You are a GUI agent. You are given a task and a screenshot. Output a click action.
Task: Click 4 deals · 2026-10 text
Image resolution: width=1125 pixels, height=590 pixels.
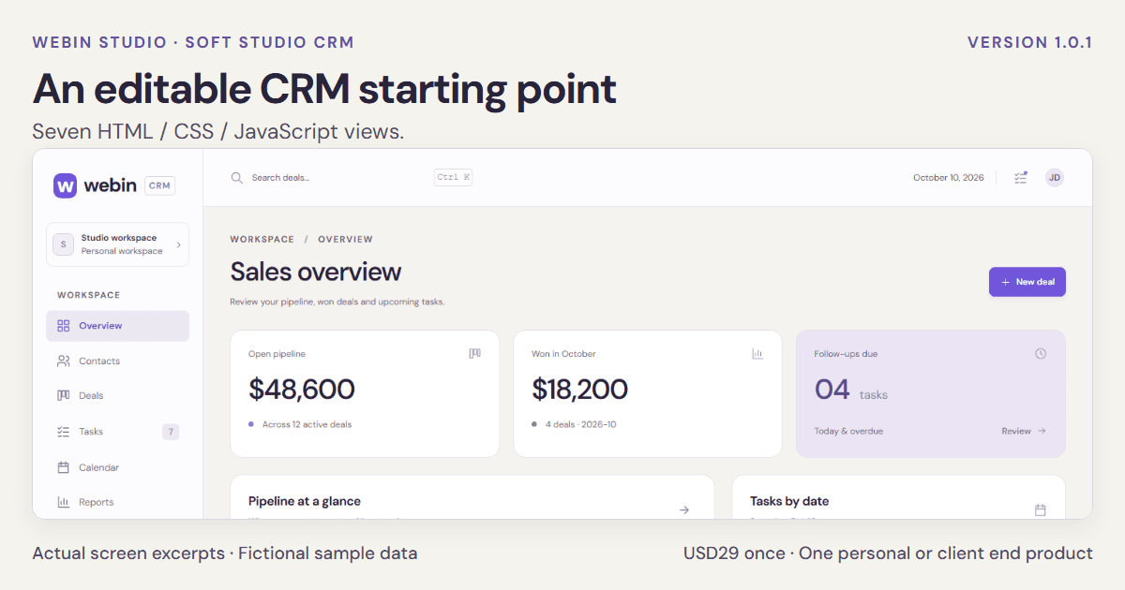pyautogui.click(x=583, y=424)
